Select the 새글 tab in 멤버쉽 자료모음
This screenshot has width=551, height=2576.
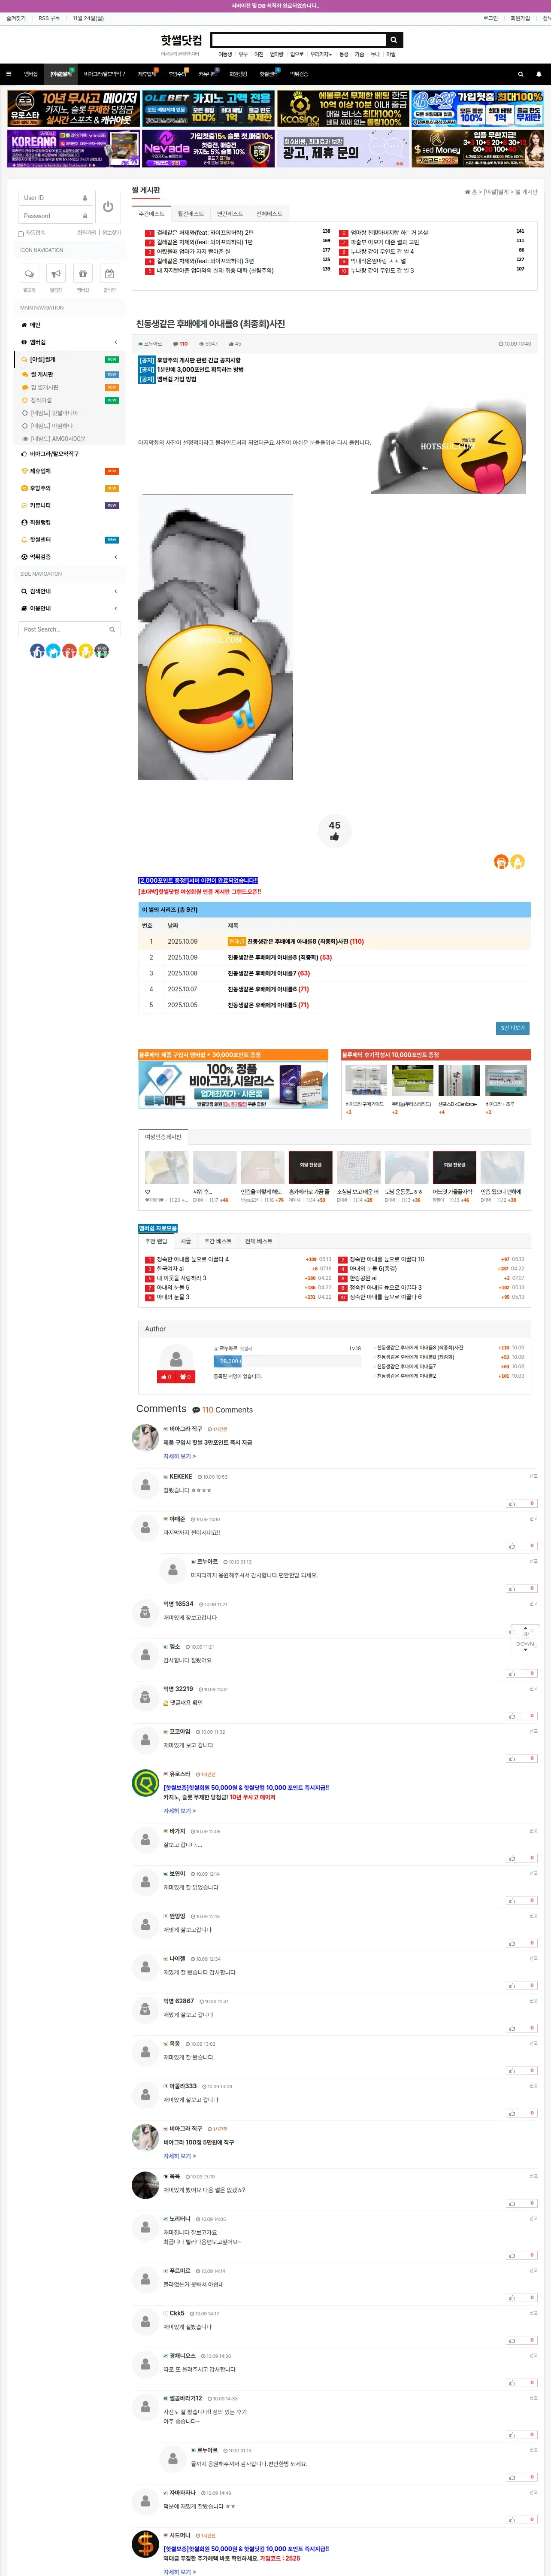click(x=185, y=1241)
